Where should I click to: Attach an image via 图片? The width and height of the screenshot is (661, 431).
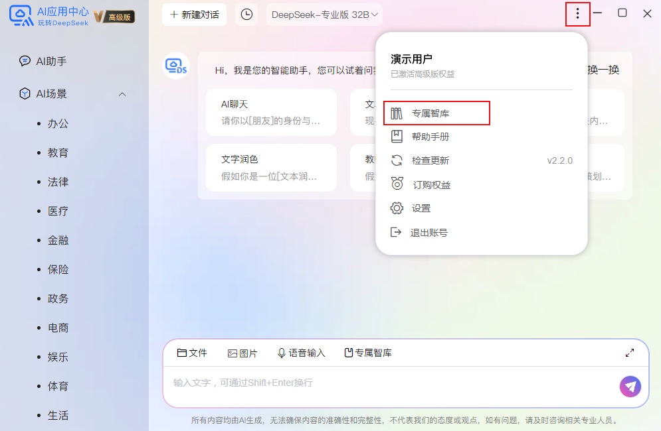coord(242,353)
